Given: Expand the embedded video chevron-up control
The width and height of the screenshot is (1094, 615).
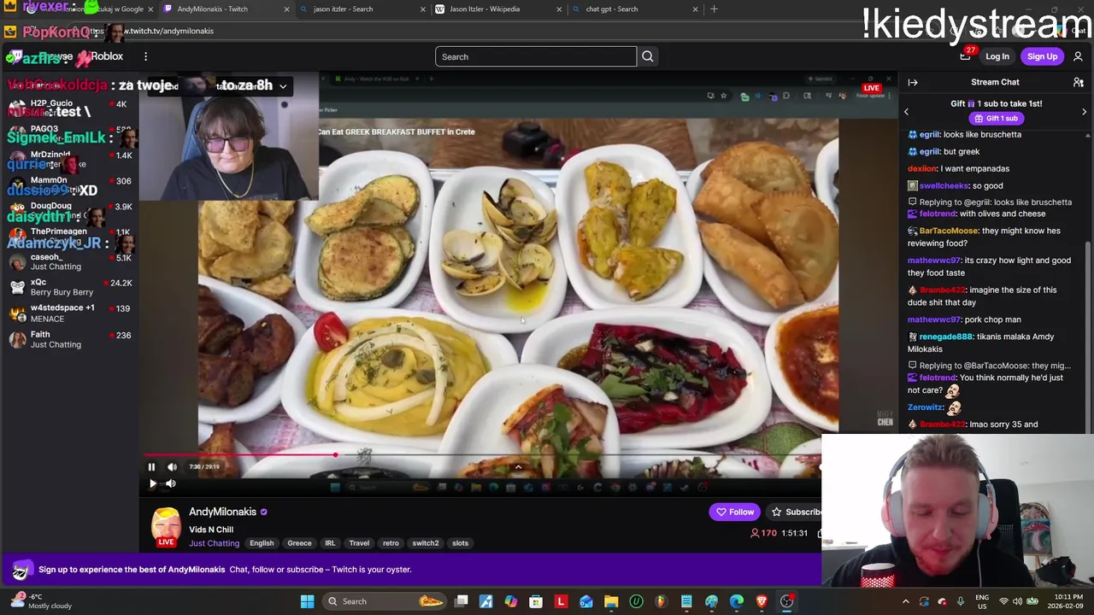Looking at the screenshot, I should pos(518,466).
